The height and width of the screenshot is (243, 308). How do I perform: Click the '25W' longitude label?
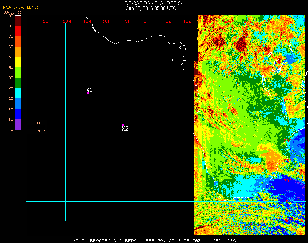[47, 21]
